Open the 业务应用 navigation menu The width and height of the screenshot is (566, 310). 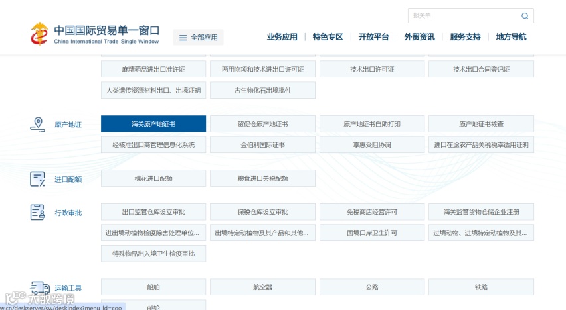point(282,36)
